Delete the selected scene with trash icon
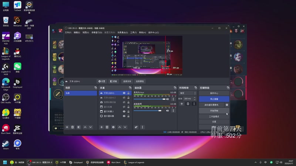This screenshot has height=166, width=296. [x=73, y=127]
